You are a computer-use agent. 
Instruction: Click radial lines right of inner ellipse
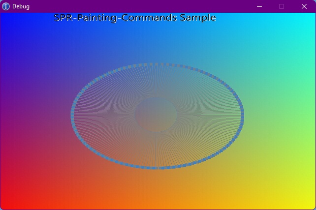[209, 115]
